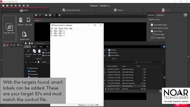Open Browse Files in Import panel
Screen dimensions: 190x107
(25, 36)
